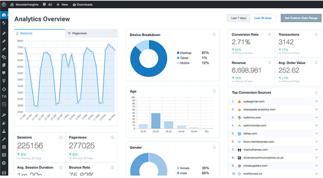Open the shield icon in the sidebar

coord(3,23)
